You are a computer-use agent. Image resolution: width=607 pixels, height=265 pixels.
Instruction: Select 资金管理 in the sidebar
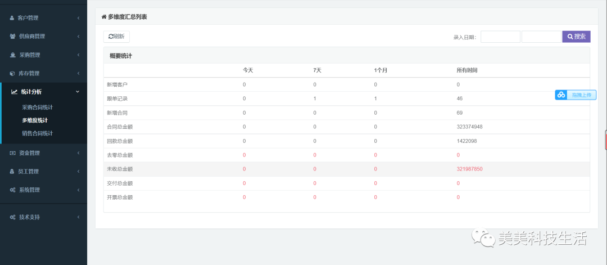[x=29, y=153]
